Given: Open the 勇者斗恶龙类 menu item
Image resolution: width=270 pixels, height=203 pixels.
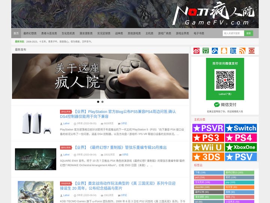Looking at the screenshot, I should tap(49, 33).
